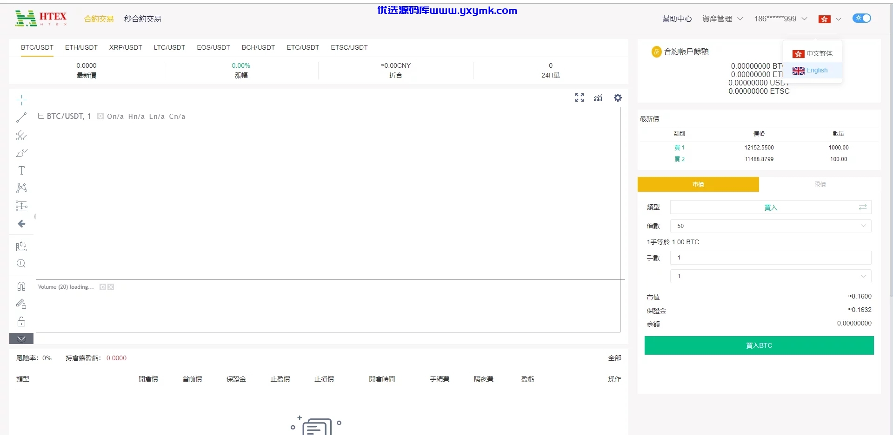
Task: Collapse the BTC/USDT chart legend
Action: point(41,116)
